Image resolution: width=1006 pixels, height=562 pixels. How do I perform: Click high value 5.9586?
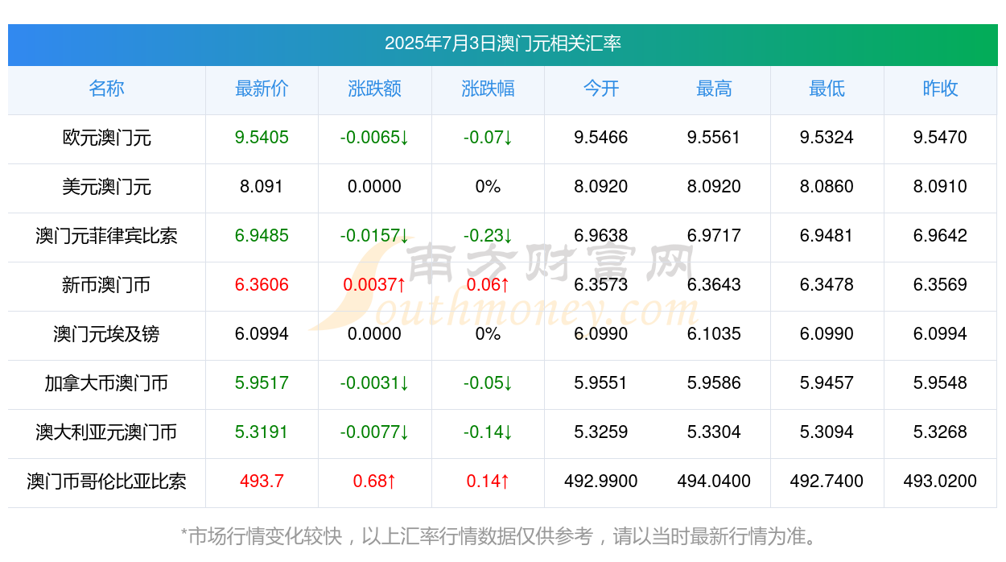[x=714, y=383]
